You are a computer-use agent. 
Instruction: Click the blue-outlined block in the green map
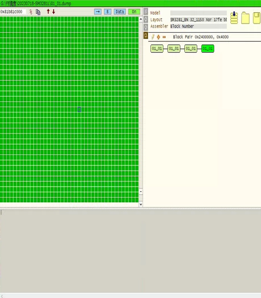tap(79, 109)
